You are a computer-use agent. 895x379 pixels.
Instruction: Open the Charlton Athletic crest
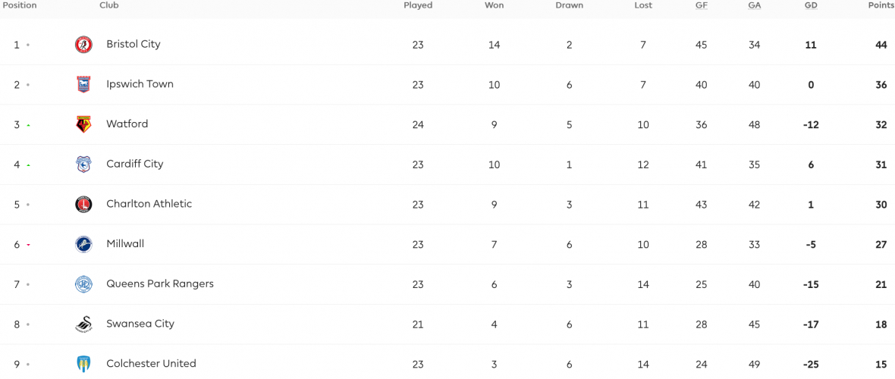pos(84,205)
